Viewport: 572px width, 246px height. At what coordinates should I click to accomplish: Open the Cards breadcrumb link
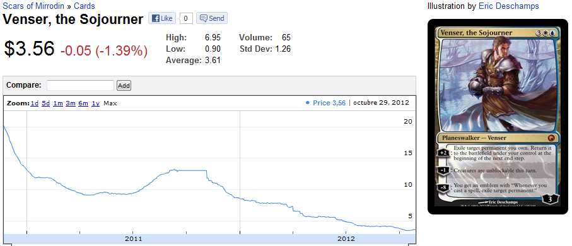click(85, 6)
